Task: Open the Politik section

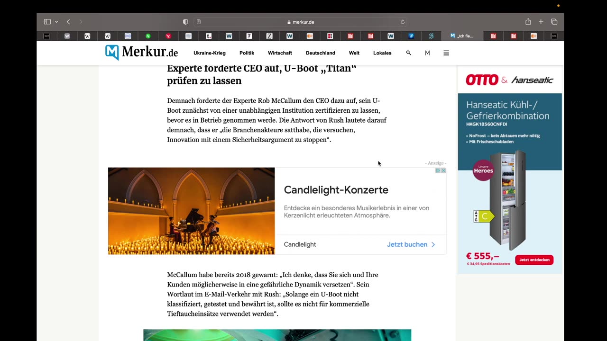Action: [x=247, y=53]
